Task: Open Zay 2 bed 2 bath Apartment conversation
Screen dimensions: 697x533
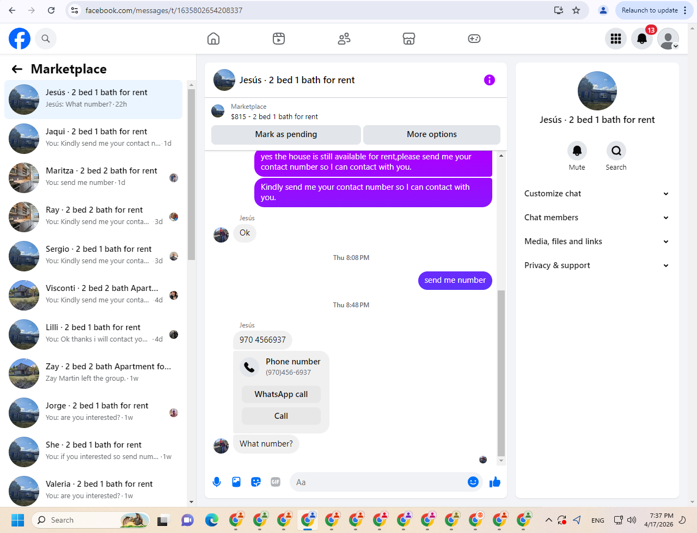Action: tap(94, 373)
